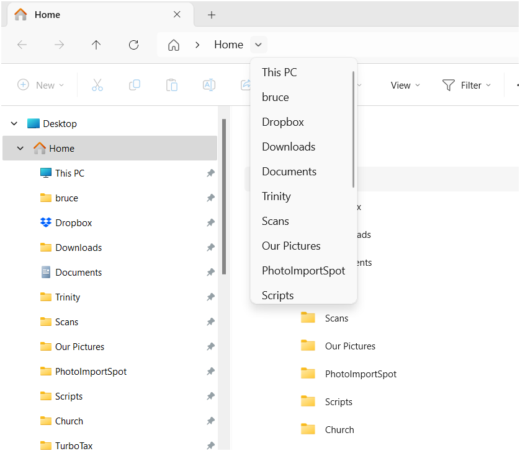Open PhotoImportSpot in file list

pyautogui.click(x=361, y=374)
